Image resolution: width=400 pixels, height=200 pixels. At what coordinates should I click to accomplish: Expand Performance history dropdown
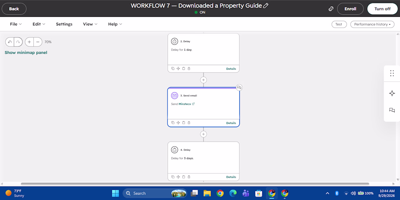(x=372, y=24)
